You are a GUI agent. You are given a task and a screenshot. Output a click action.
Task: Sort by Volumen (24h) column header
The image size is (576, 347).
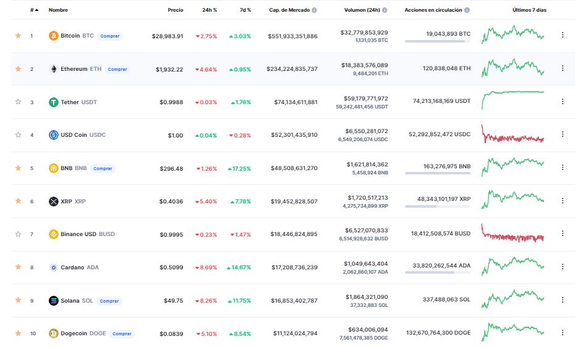click(x=362, y=10)
